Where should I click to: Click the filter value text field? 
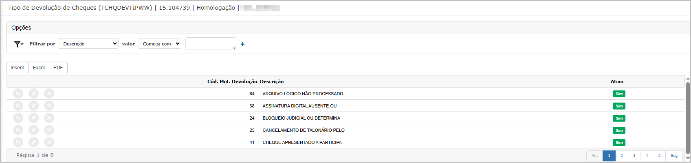211,43
